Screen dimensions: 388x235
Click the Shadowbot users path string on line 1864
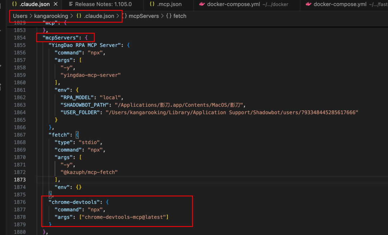click(232, 112)
